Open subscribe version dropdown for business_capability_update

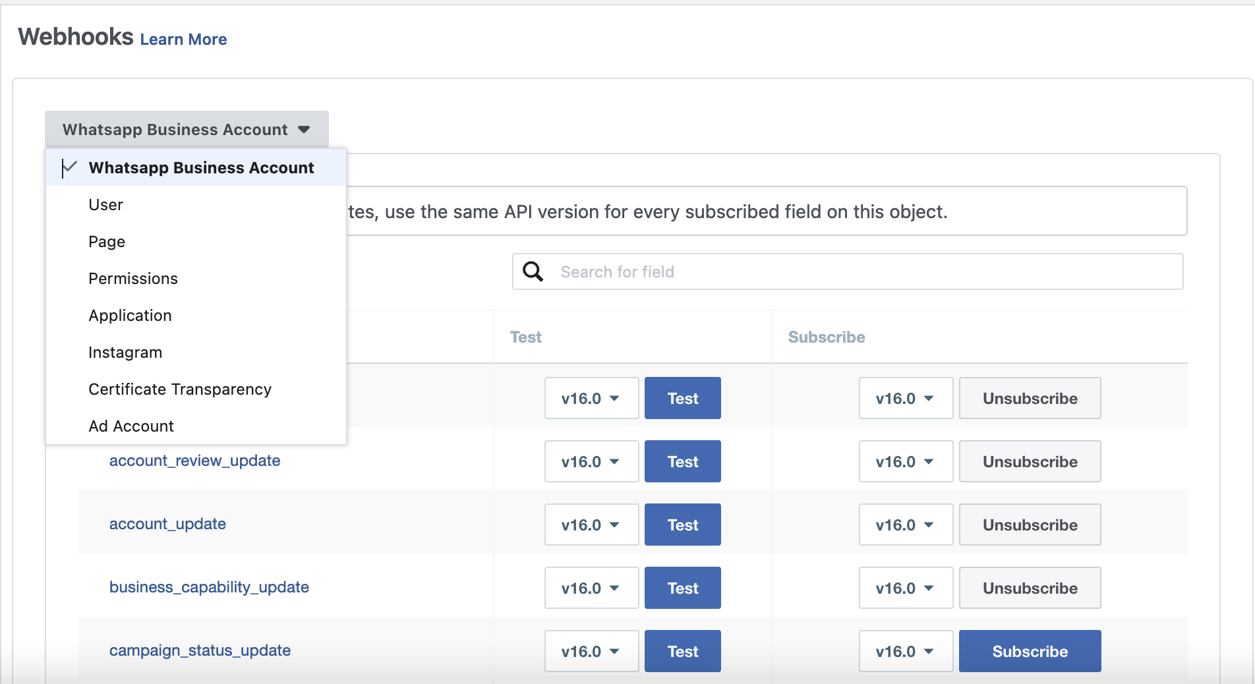click(906, 588)
